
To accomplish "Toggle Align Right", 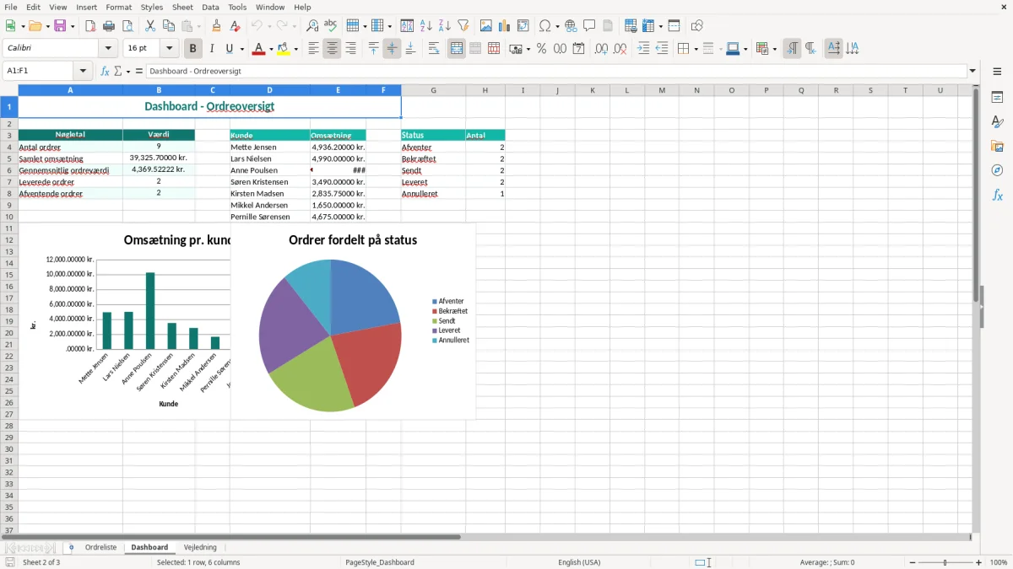I will click(350, 49).
